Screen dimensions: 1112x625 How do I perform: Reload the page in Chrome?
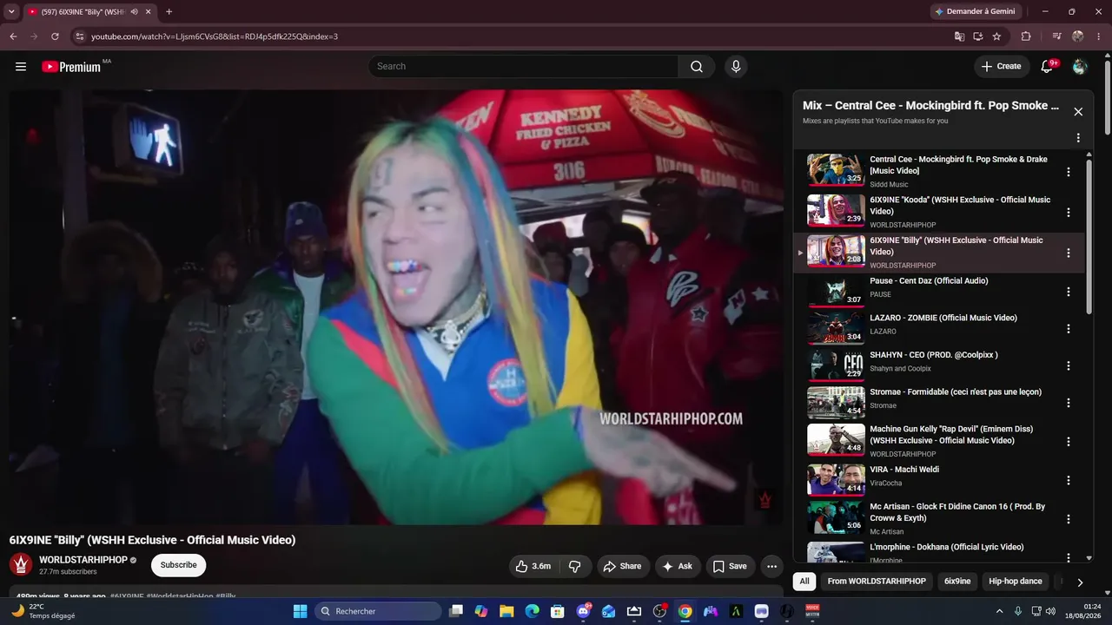point(55,36)
